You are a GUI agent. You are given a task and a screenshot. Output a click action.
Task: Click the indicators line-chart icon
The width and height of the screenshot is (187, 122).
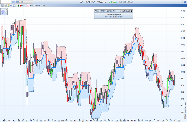[6, 5]
